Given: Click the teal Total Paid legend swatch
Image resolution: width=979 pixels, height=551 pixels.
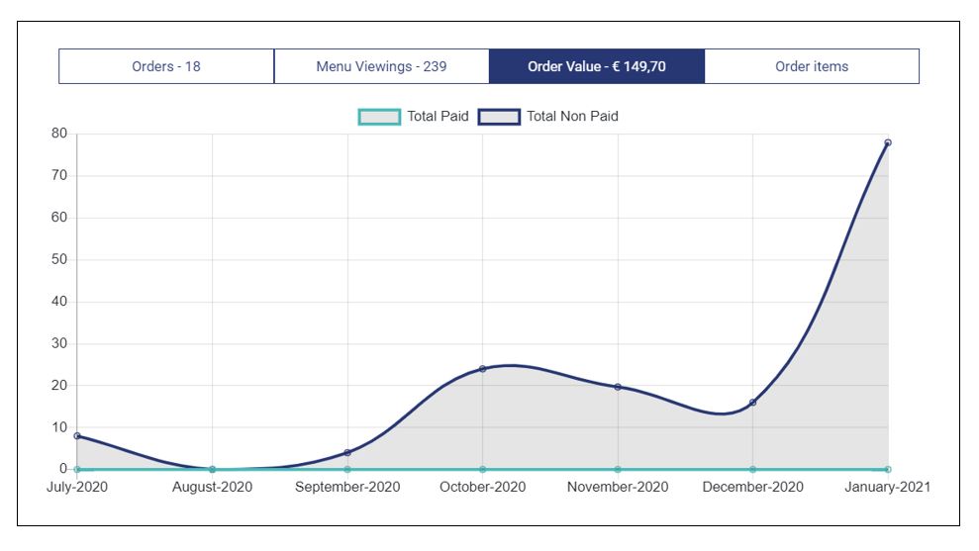Looking at the screenshot, I should tap(379, 117).
